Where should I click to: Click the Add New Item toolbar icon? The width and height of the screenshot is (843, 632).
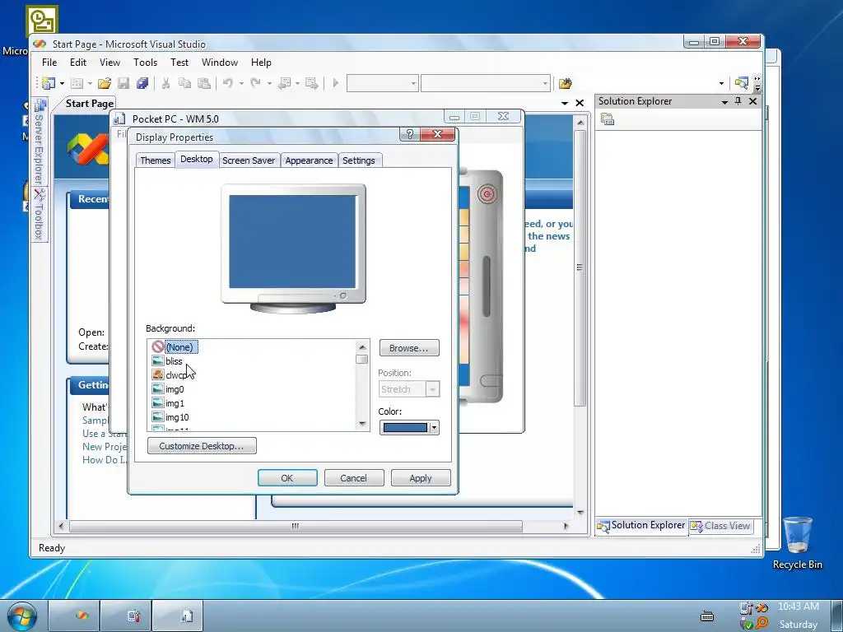click(77, 83)
